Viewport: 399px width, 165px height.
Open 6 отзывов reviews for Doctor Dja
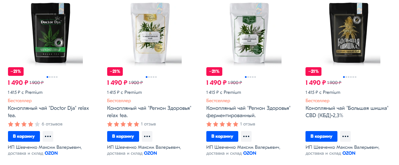[52, 124]
